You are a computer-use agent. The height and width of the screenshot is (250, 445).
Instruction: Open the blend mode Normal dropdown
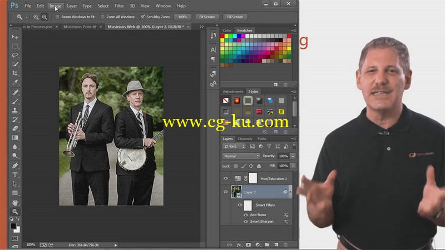tap(241, 156)
